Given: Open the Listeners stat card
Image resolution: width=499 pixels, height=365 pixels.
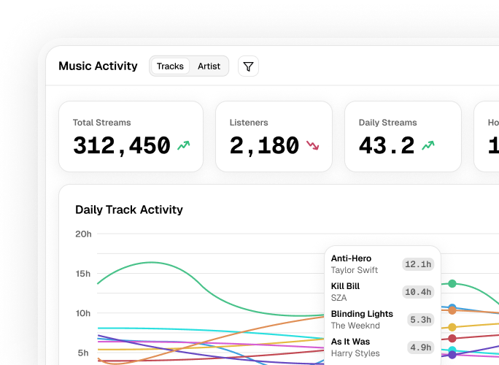Looking at the screenshot, I should [x=274, y=137].
